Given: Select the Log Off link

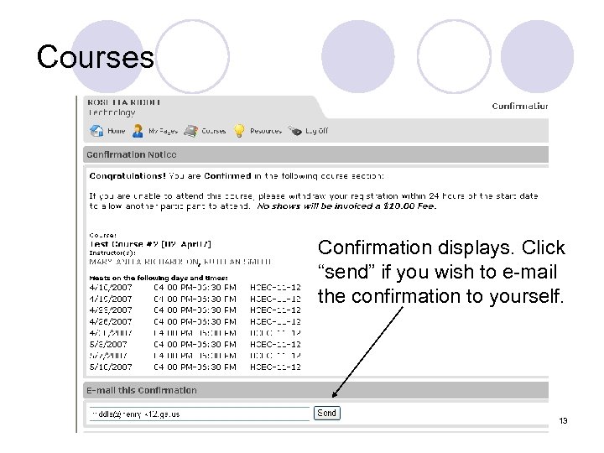Looking at the screenshot, I should tap(316, 131).
